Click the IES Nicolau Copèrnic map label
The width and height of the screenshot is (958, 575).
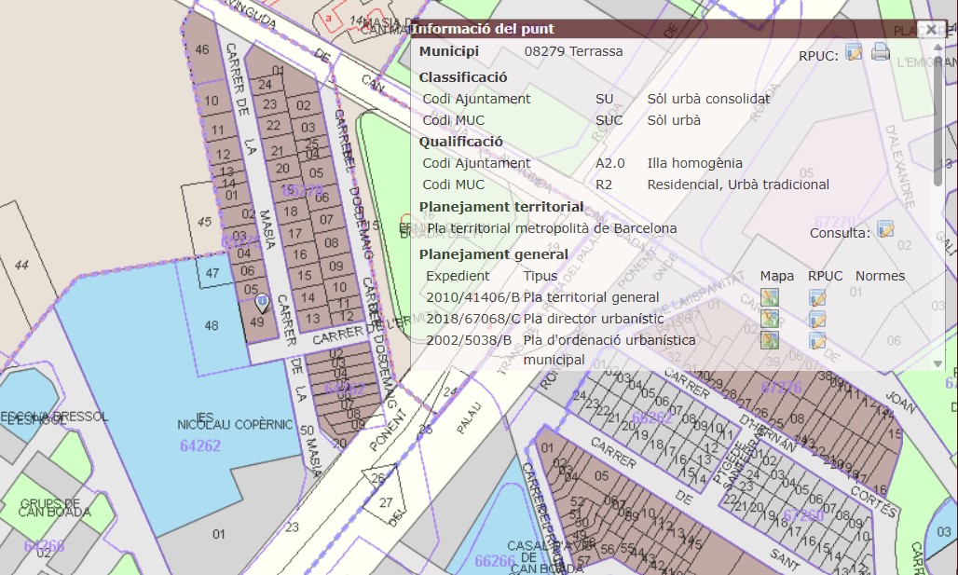[x=235, y=421]
